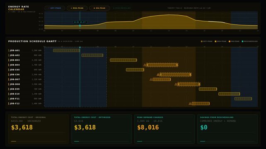Click warning triangle beside JOB-F12 bar
This screenshot has height=149, width=266.
190,103
